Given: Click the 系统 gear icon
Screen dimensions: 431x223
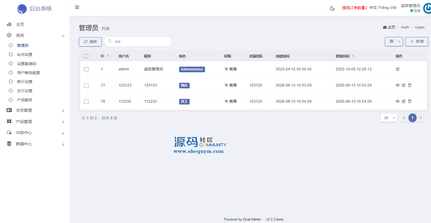Looking at the screenshot, I should 9,35.
